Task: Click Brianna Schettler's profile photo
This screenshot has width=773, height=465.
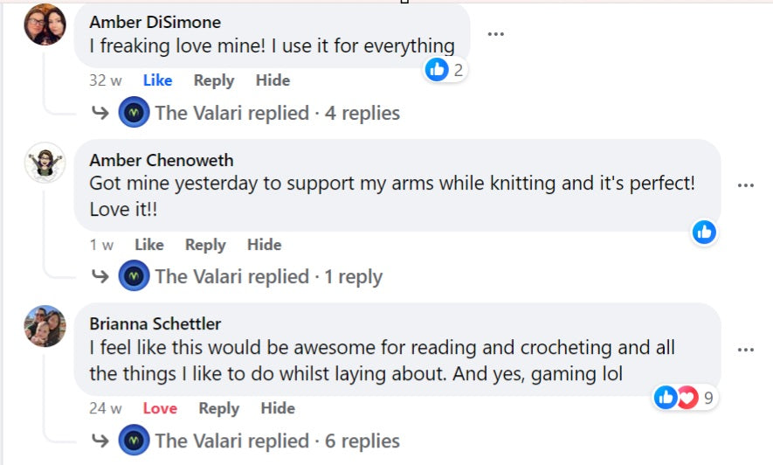Action: point(45,326)
